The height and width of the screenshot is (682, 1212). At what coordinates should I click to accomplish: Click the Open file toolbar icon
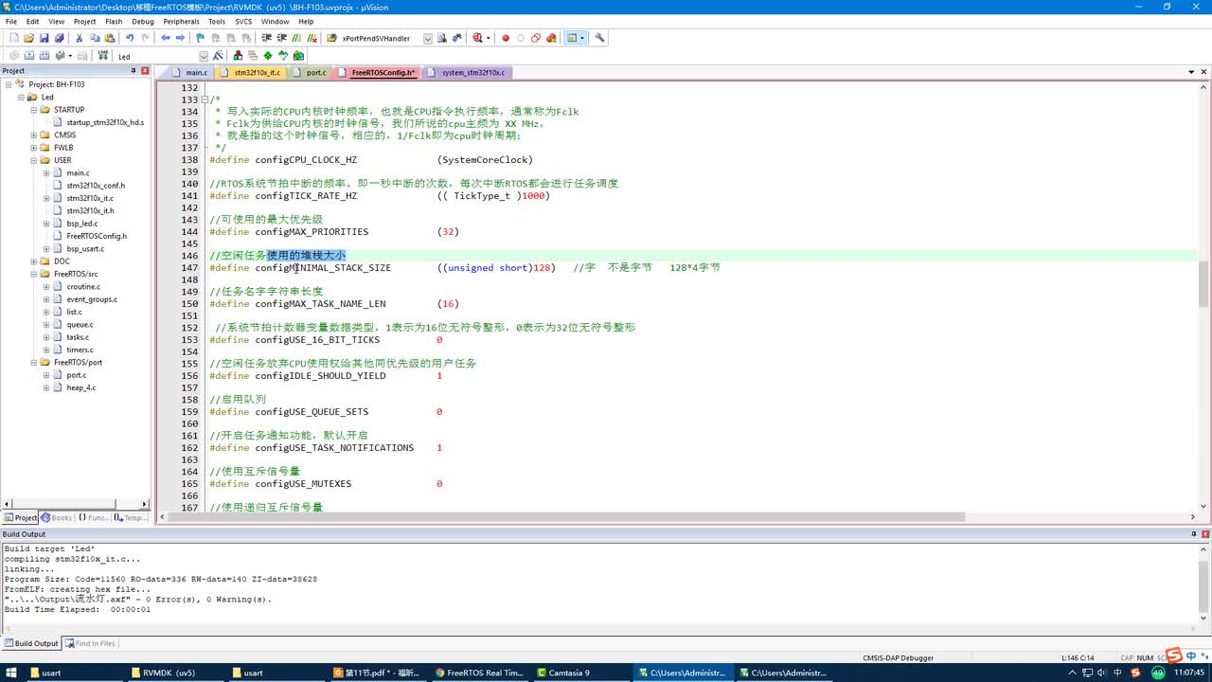pos(28,38)
